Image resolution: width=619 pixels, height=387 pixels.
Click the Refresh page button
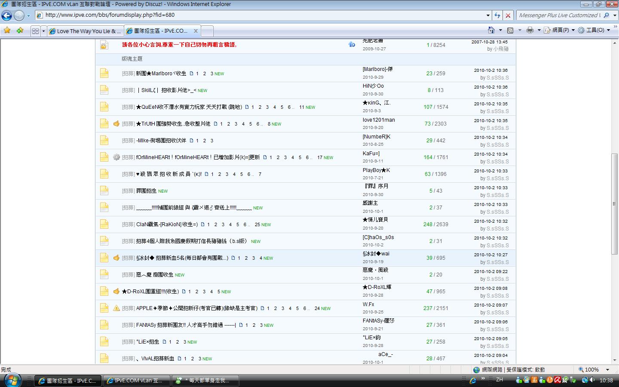(x=497, y=15)
